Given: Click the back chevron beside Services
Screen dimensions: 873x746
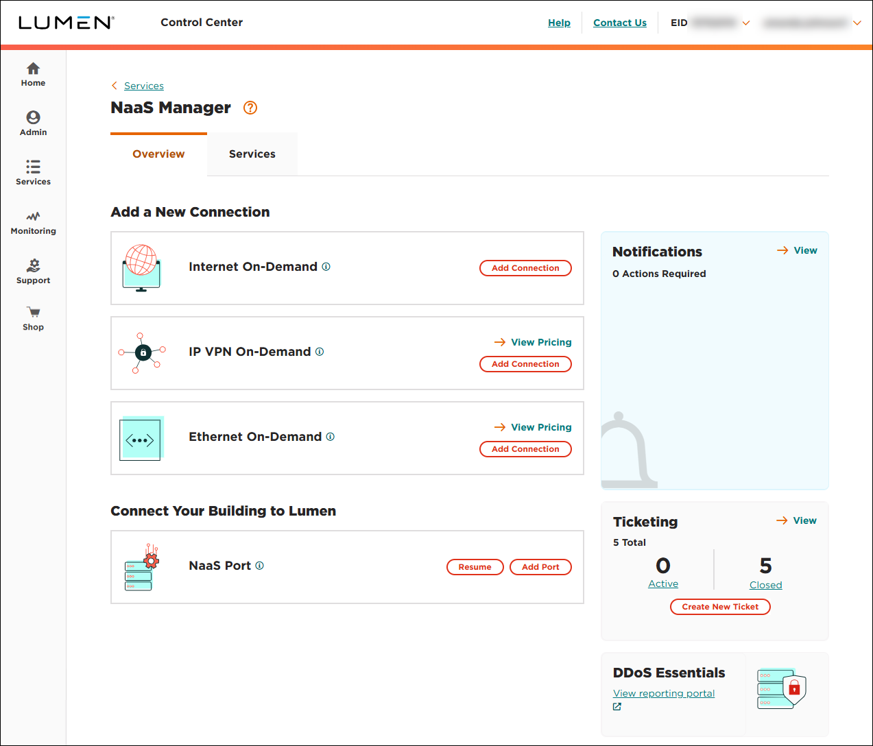Looking at the screenshot, I should (115, 86).
